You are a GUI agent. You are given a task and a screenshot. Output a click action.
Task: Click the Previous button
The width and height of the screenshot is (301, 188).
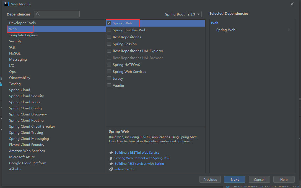coord(210,179)
